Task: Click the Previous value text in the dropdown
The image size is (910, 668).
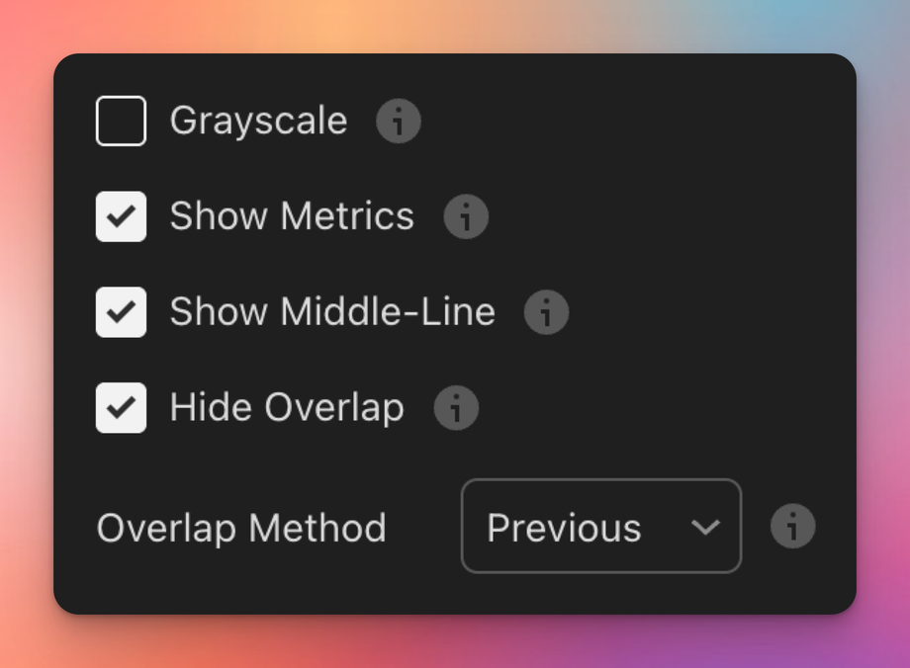Action: pyautogui.click(x=564, y=529)
